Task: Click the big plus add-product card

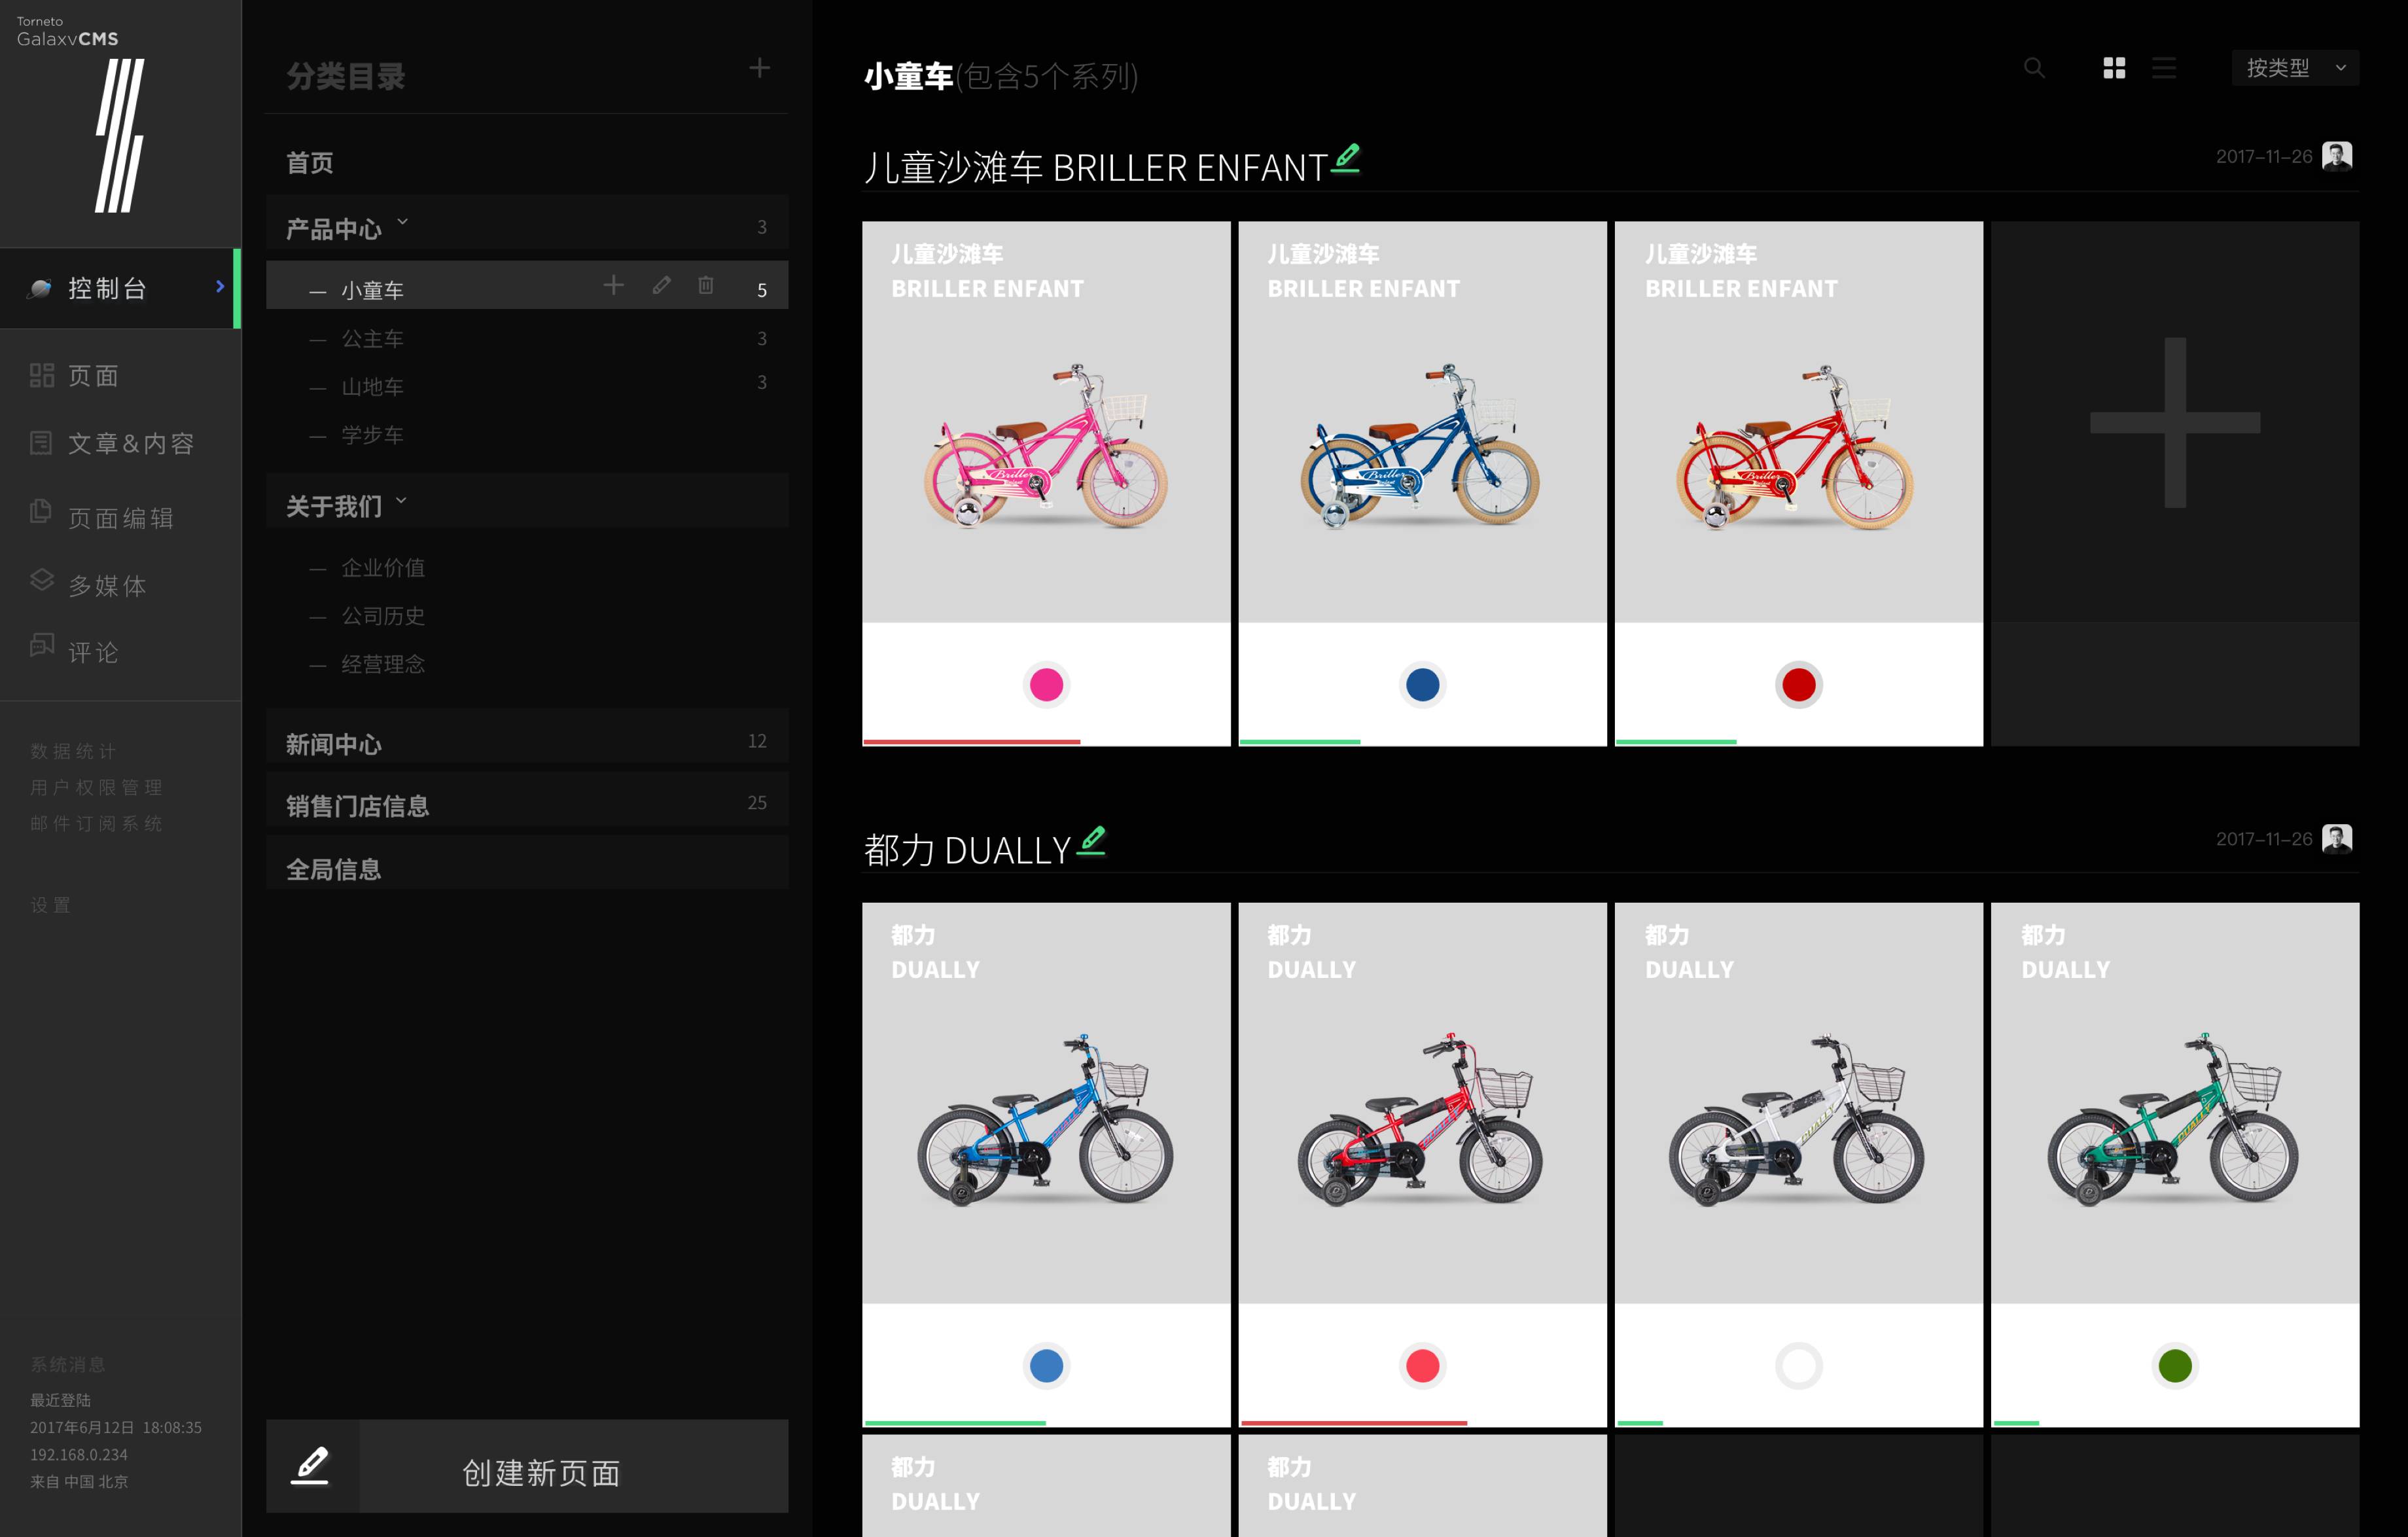Action: point(2175,483)
